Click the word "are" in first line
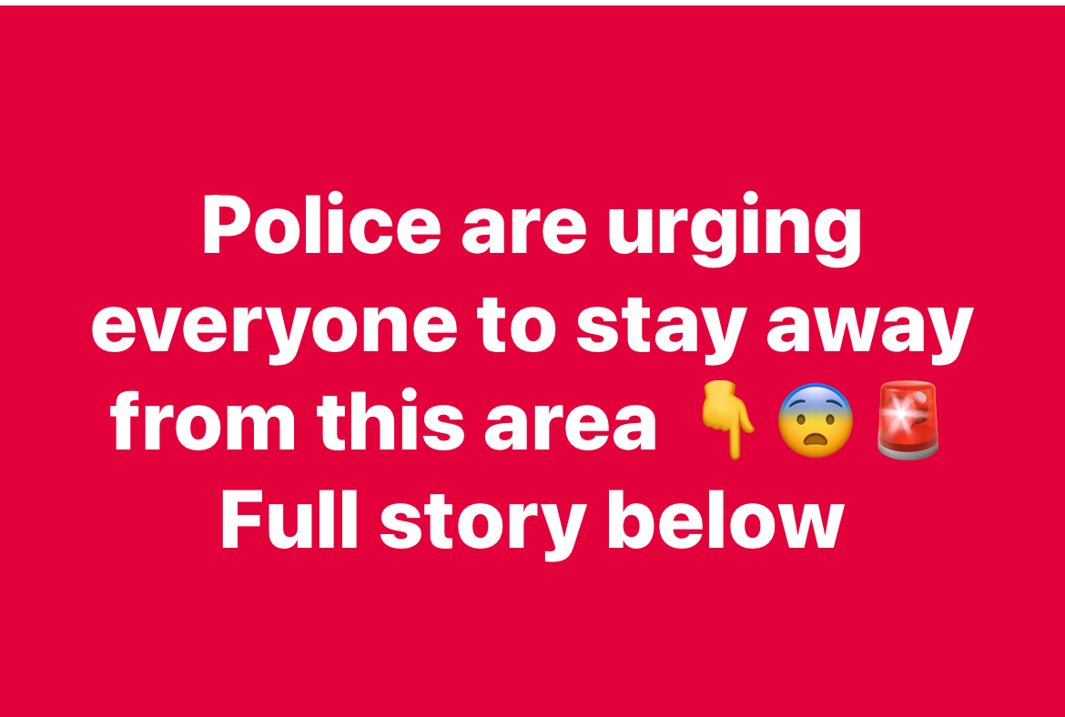Image resolution: width=1065 pixels, height=717 pixels. [523, 231]
